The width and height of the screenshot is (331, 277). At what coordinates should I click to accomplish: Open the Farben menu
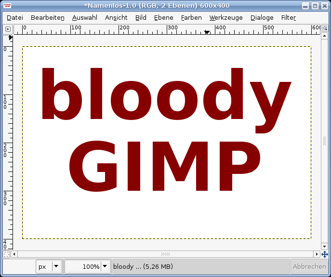click(x=191, y=18)
